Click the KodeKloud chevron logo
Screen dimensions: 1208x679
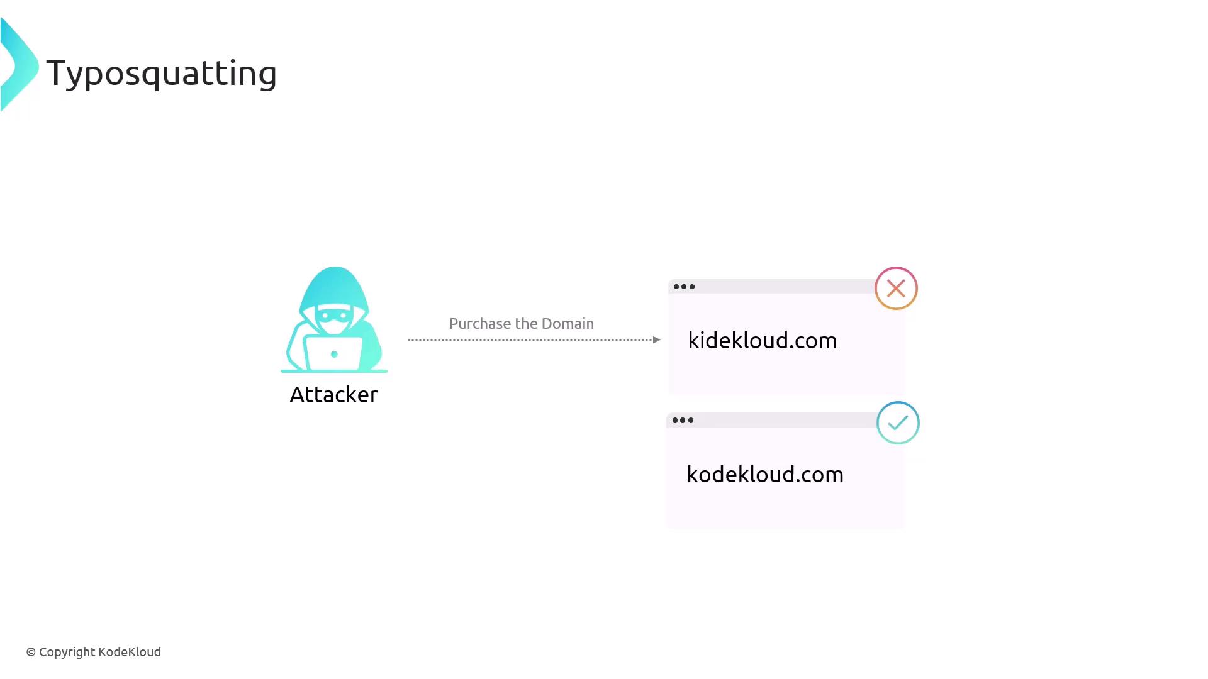point(19,65)
